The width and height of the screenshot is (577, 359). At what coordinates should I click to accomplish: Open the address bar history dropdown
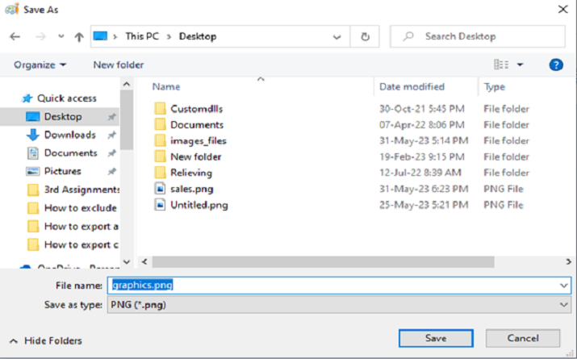click(x=337, y=36)
